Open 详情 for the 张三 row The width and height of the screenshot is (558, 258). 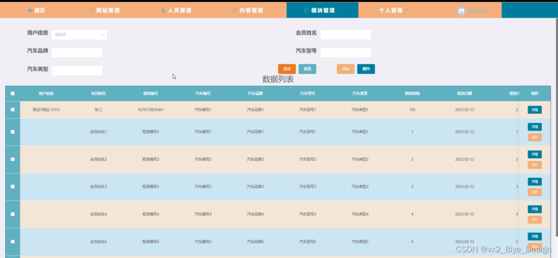tap(535, 110)
